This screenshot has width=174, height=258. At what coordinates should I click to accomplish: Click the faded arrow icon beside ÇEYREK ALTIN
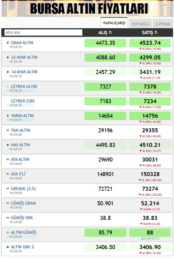[8, 87]
